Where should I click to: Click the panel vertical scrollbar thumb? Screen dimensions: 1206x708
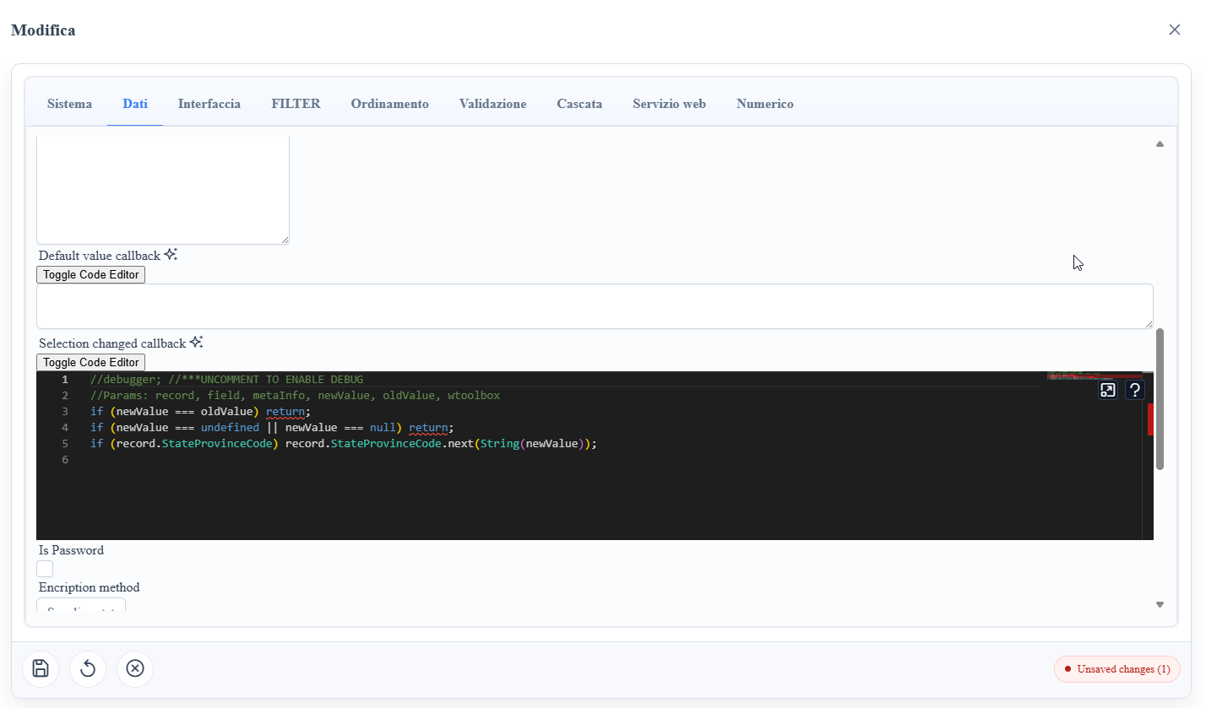pos(1160,399)
